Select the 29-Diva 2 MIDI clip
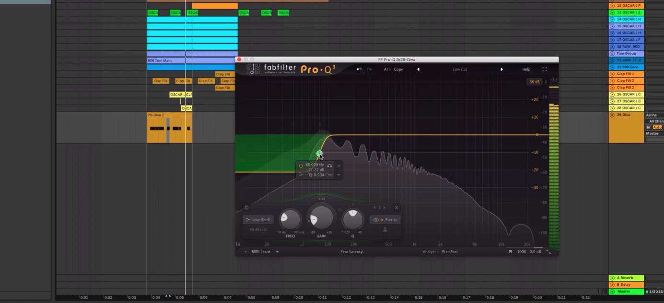This screenshot has height=303, width=664. tap(169, 127)
